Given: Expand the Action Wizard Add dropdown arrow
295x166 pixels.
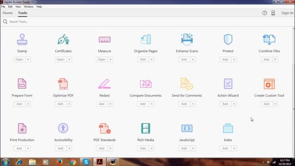Looking at the screenshot, I should coord(234,104).
